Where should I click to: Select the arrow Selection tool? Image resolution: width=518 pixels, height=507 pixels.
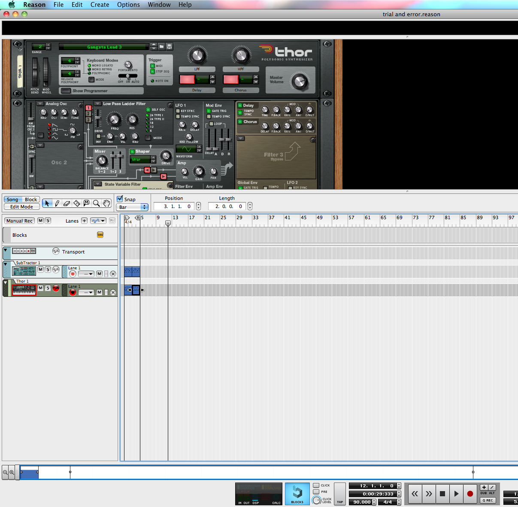[x=47, y=203]
